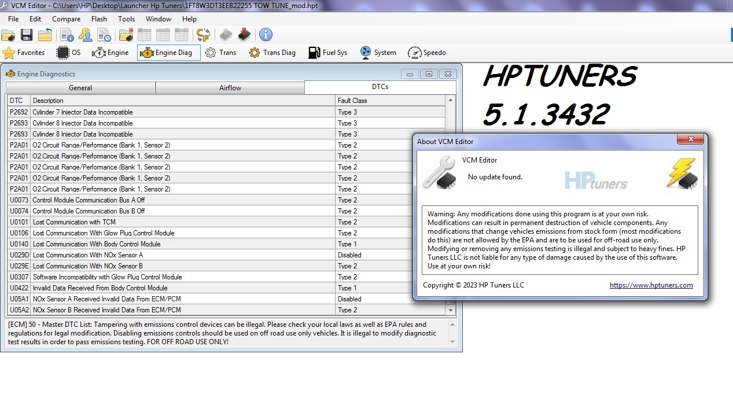Screen dimensions: 733x398
Task: Click the last grayed table grid icon
Action: 182,35
